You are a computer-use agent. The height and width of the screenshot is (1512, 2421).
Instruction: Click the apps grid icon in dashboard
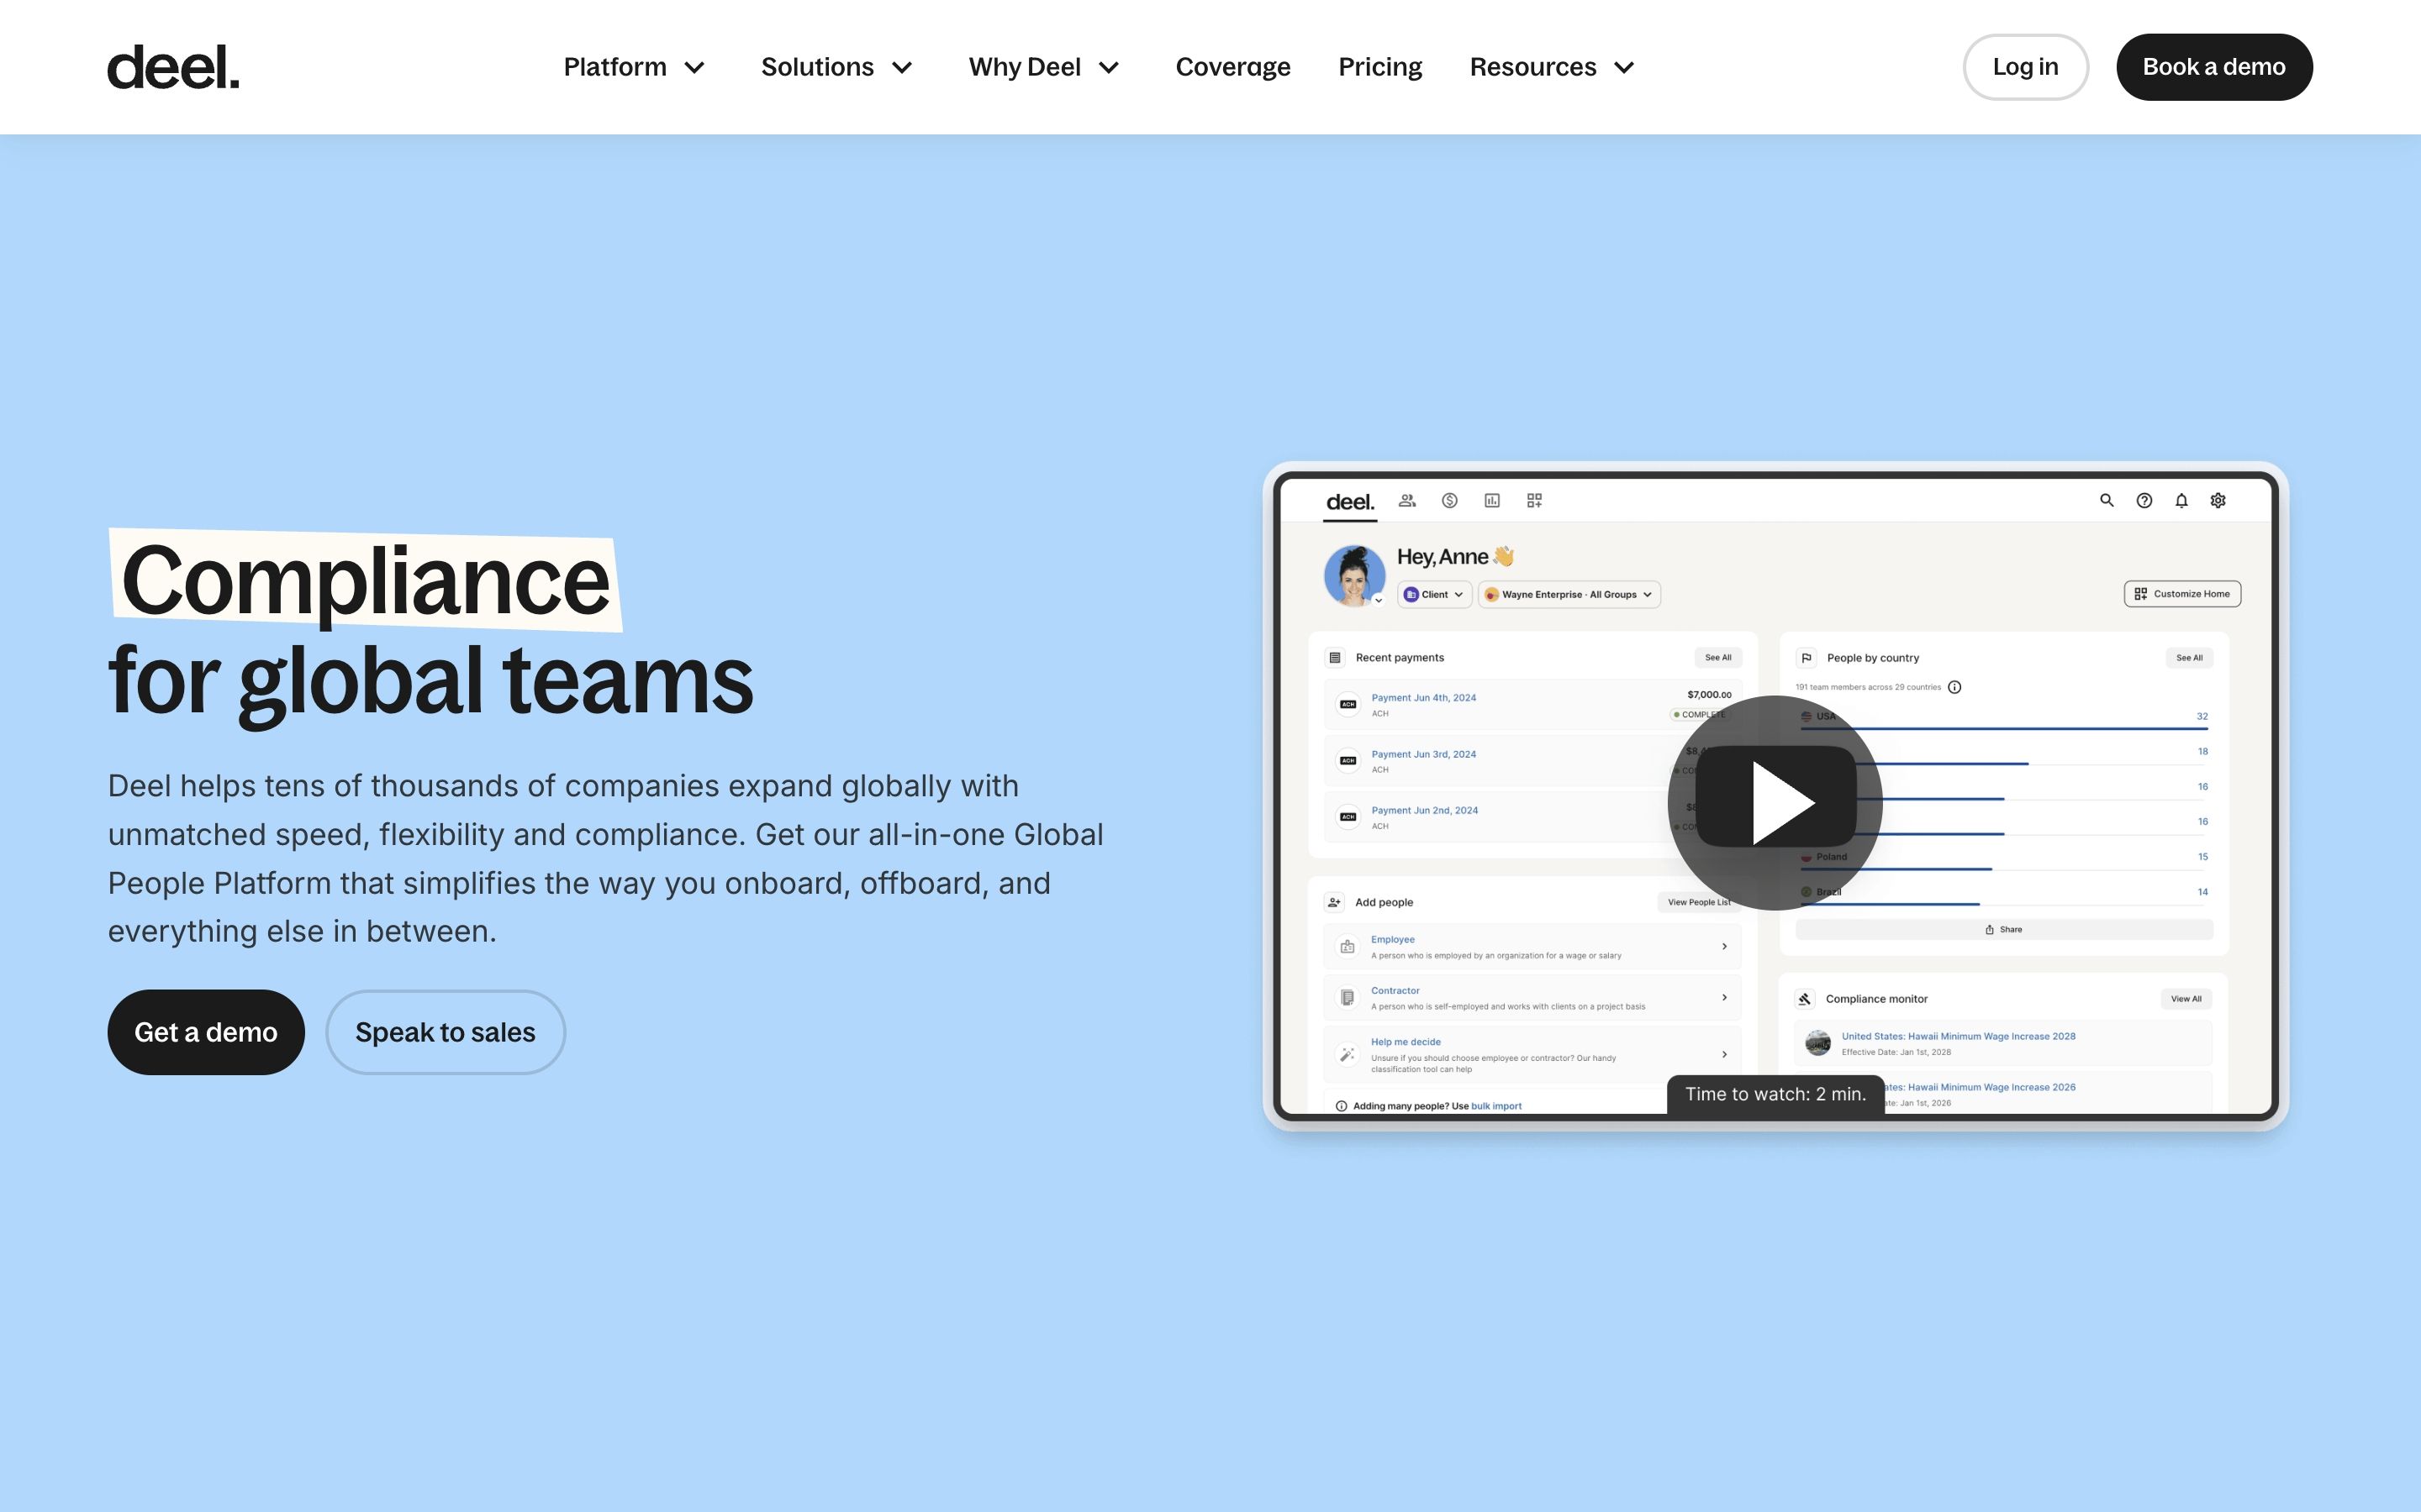tap(1533, 500)
